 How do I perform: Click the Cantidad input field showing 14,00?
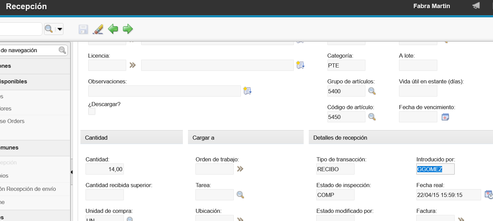click(x=105, y=169)
